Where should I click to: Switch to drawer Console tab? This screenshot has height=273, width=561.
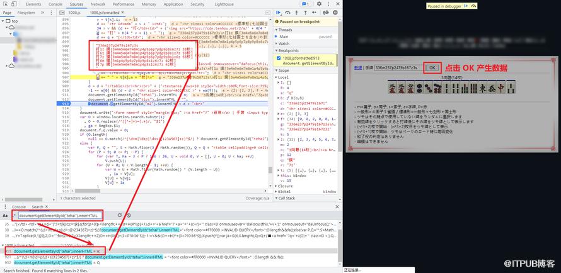[19, 207]
